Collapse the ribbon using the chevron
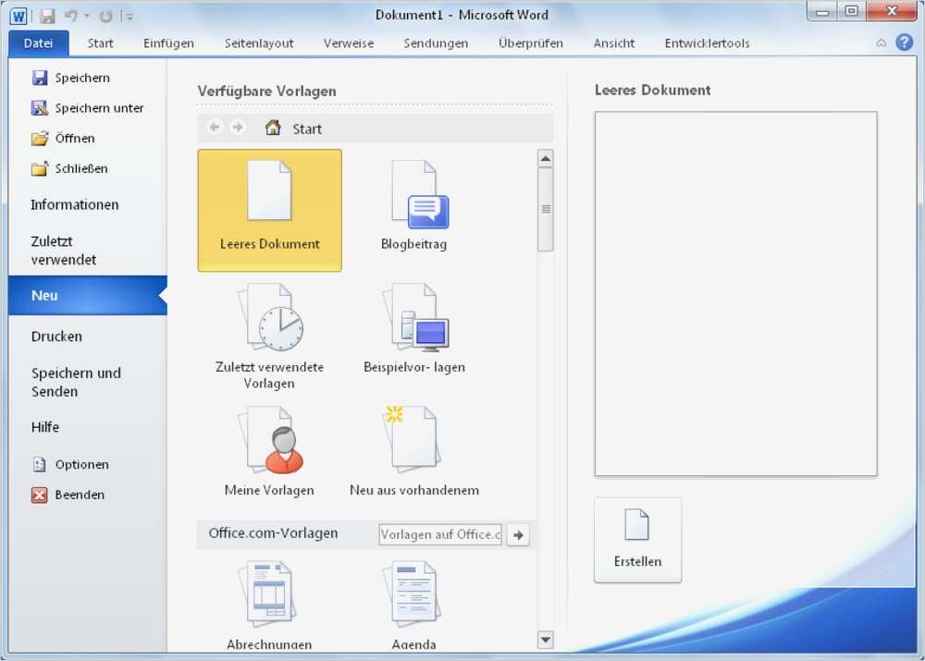The image size is (925, 661). click(x=881, y=43)
